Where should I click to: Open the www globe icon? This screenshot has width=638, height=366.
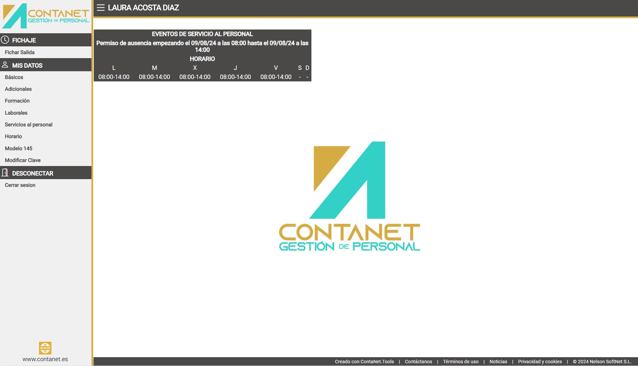click(45, 348)
